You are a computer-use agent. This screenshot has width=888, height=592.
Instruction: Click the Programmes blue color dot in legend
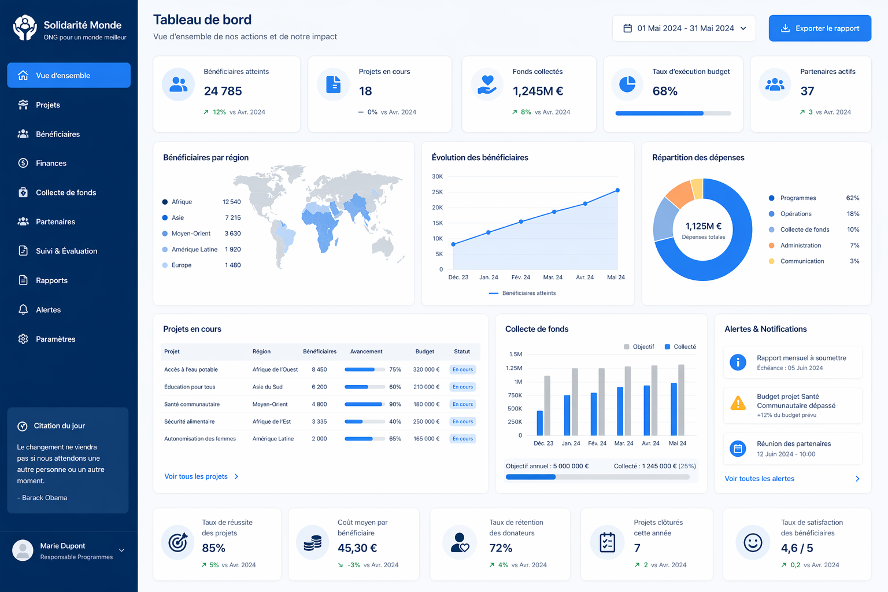pos(771,198)
